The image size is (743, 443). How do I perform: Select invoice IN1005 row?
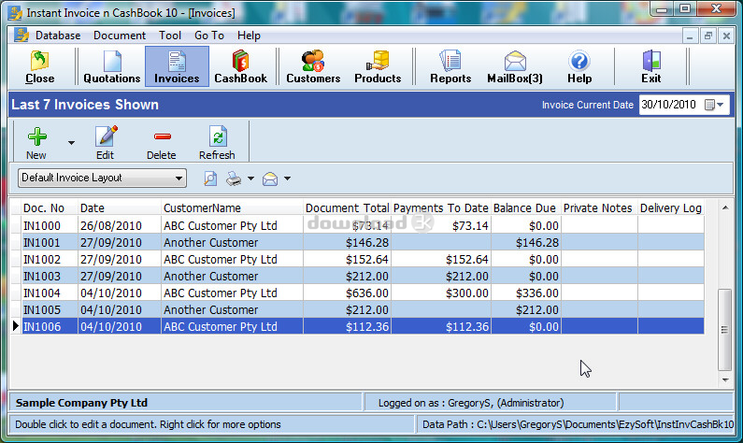pyautogui.click(x=357, y=310)
